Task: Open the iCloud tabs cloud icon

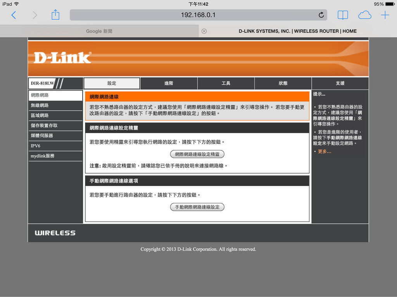Action: 364,15
